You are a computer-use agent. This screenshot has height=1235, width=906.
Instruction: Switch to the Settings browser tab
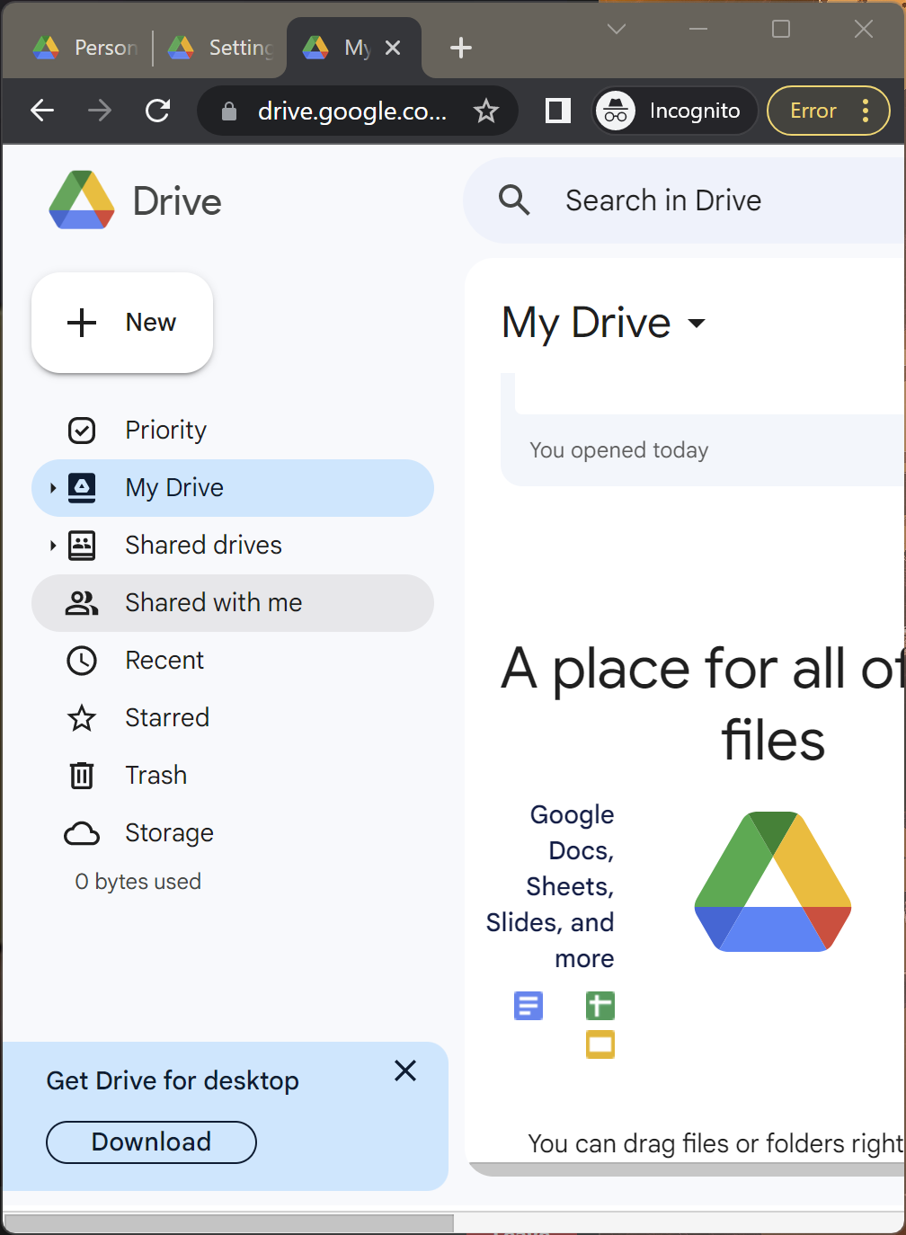coord(223,48)
